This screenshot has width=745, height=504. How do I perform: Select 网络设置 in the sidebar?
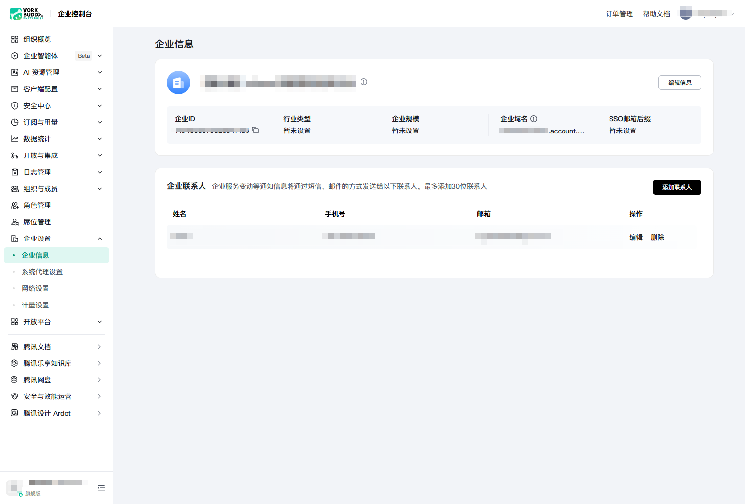(57, 288)
